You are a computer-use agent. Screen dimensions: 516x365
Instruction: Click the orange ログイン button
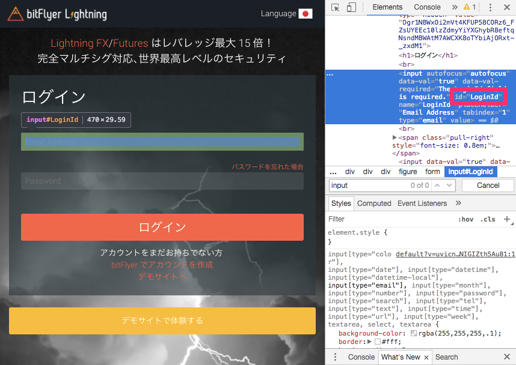point(162,227)
